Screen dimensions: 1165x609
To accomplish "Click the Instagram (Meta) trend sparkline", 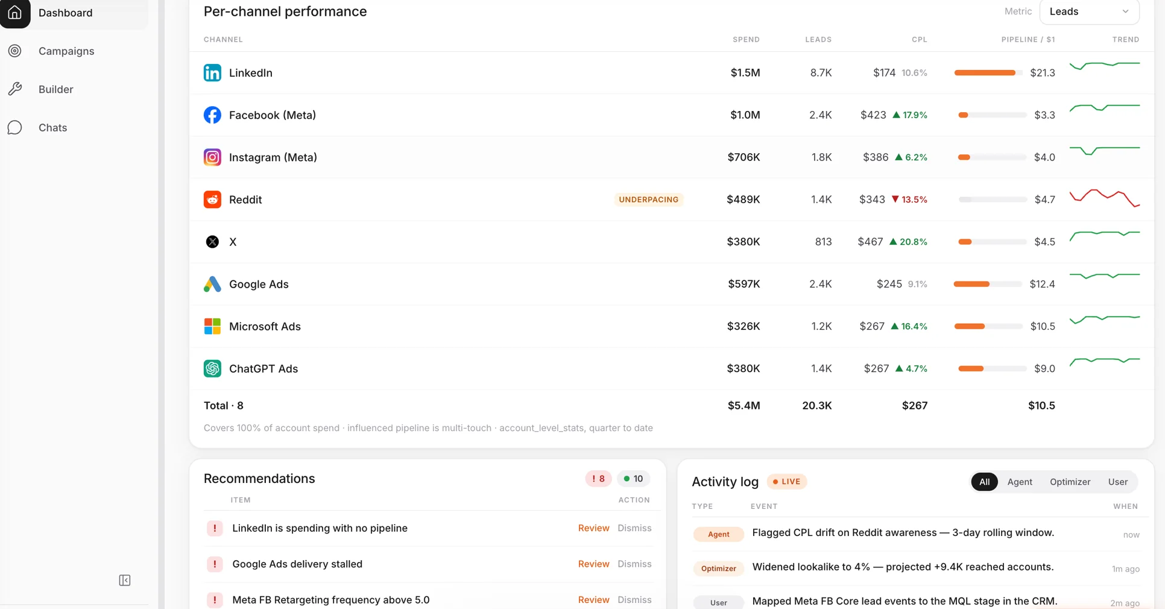I will pos(1105,150).
